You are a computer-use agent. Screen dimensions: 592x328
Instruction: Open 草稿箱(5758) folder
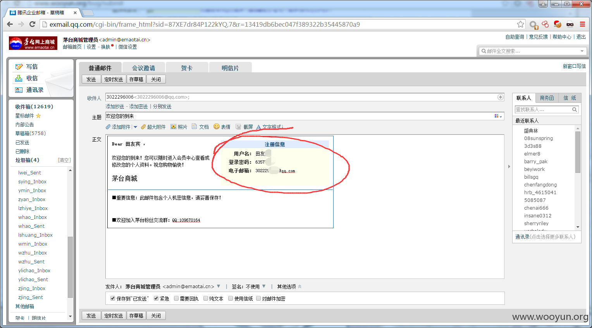31,133
